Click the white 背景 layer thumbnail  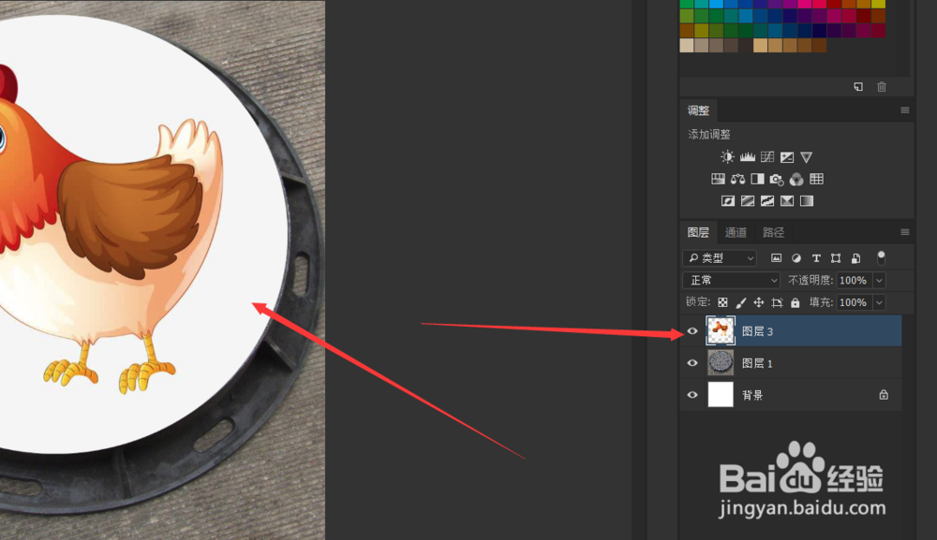click(x=720, y=394)
